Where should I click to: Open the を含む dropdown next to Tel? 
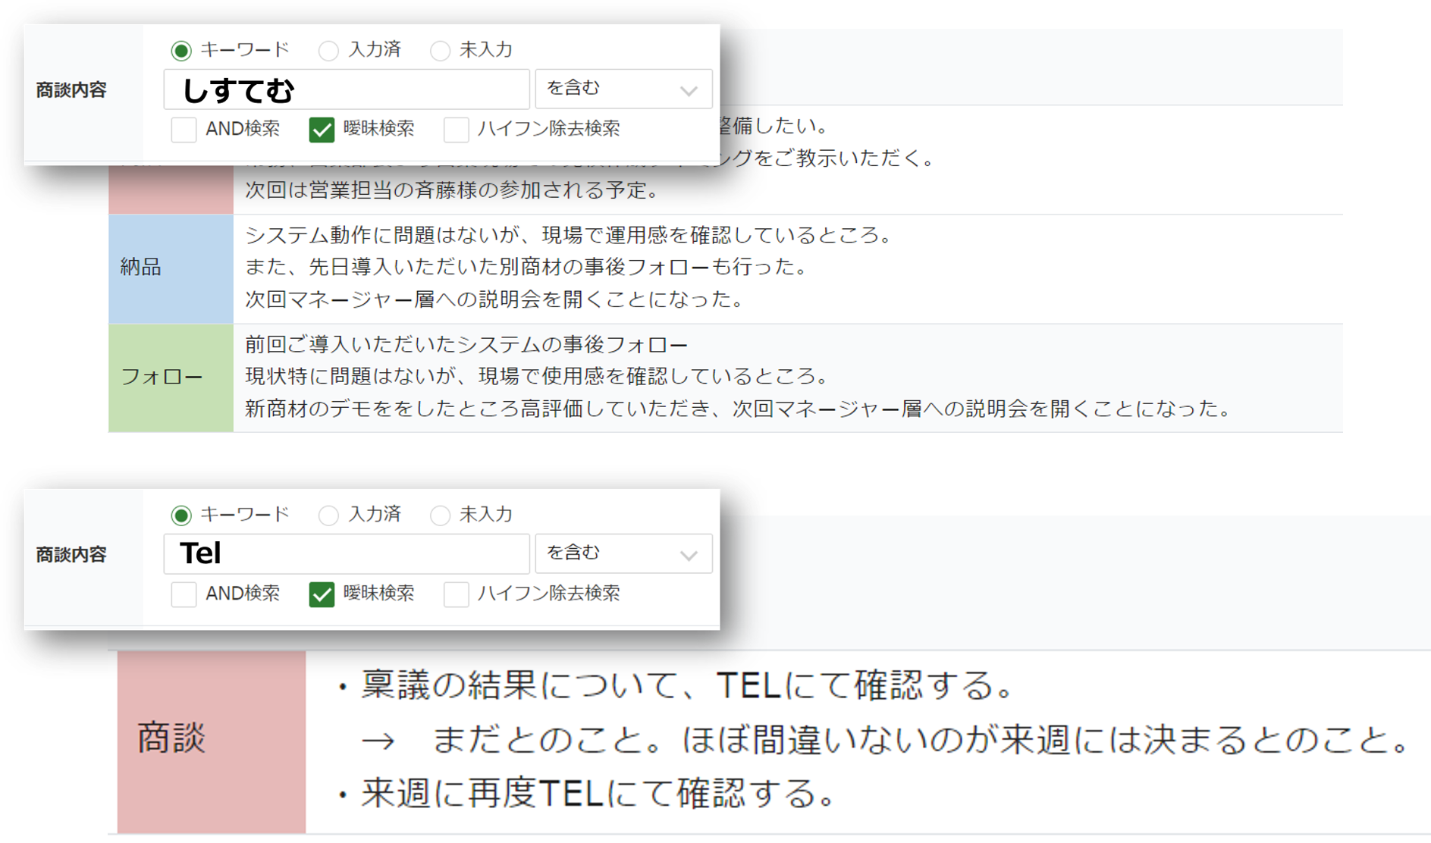[x=623, y=554]
